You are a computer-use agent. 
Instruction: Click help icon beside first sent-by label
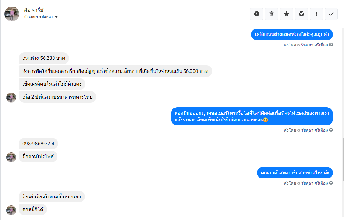331,45
